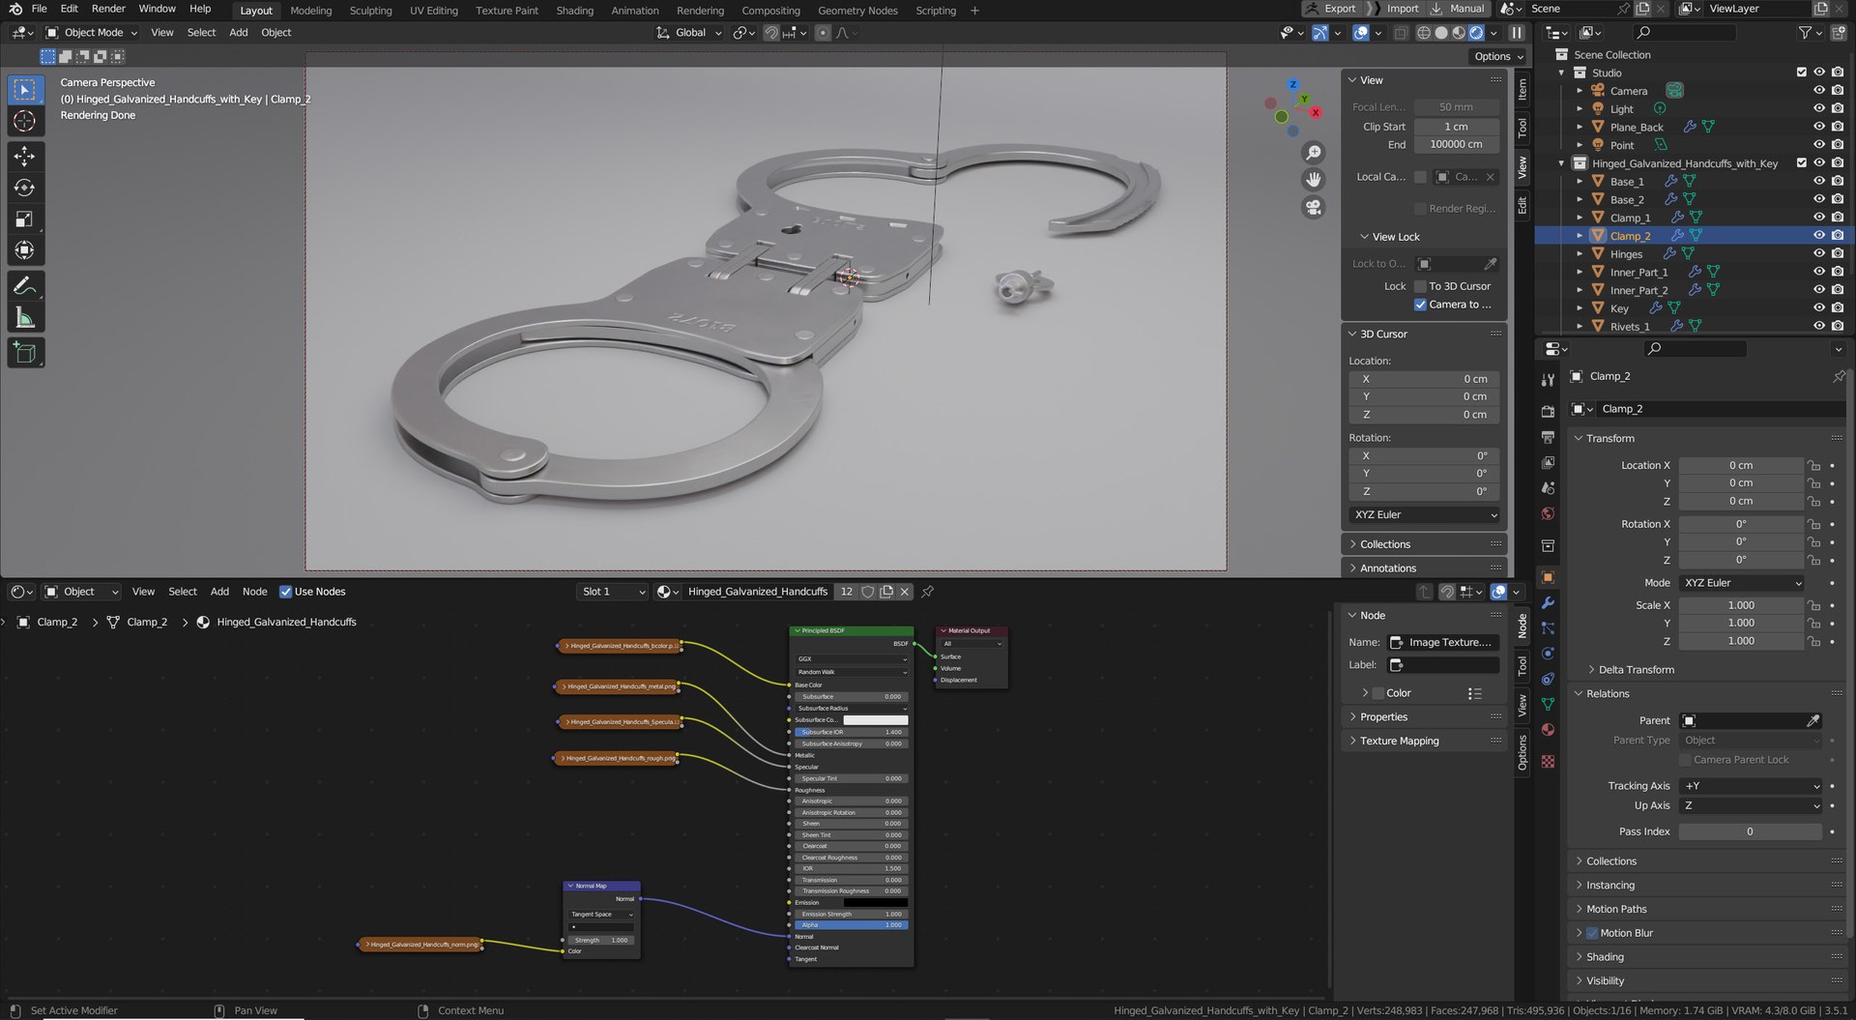Select the Measure tool
This screenshot has width=1856, height=1020.
click(25, 318)
